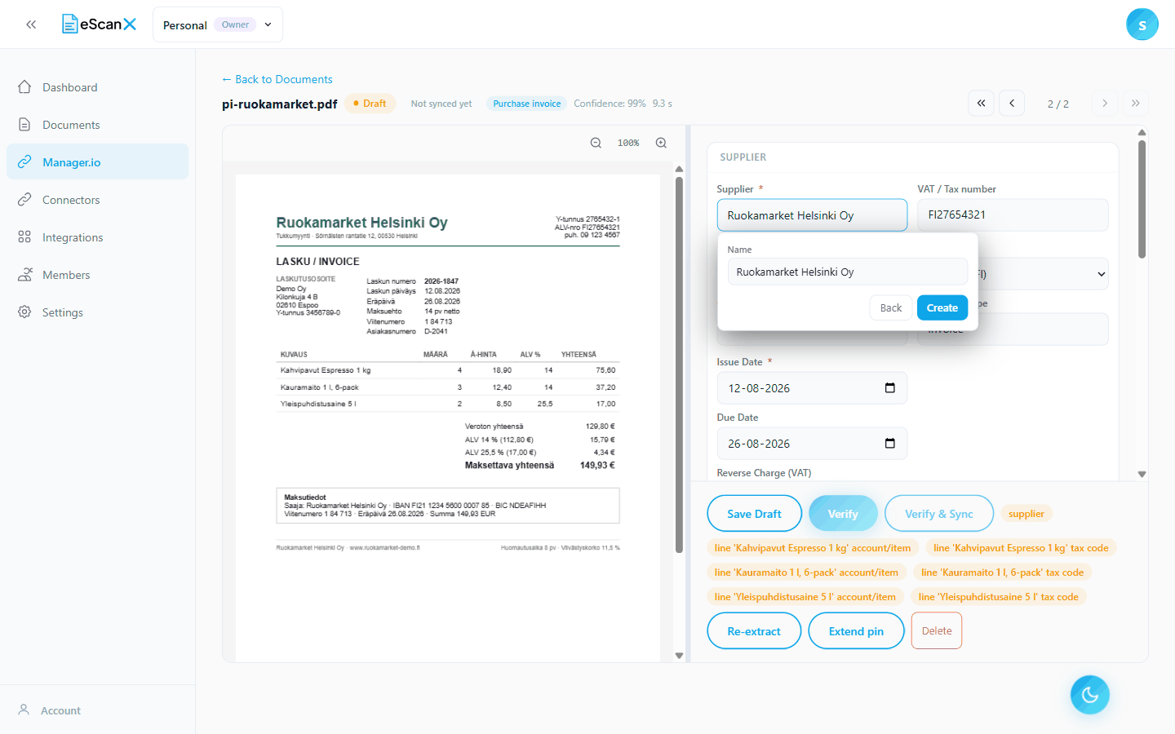
Task: Open the user avatar menu
Action: (1142, 24)
